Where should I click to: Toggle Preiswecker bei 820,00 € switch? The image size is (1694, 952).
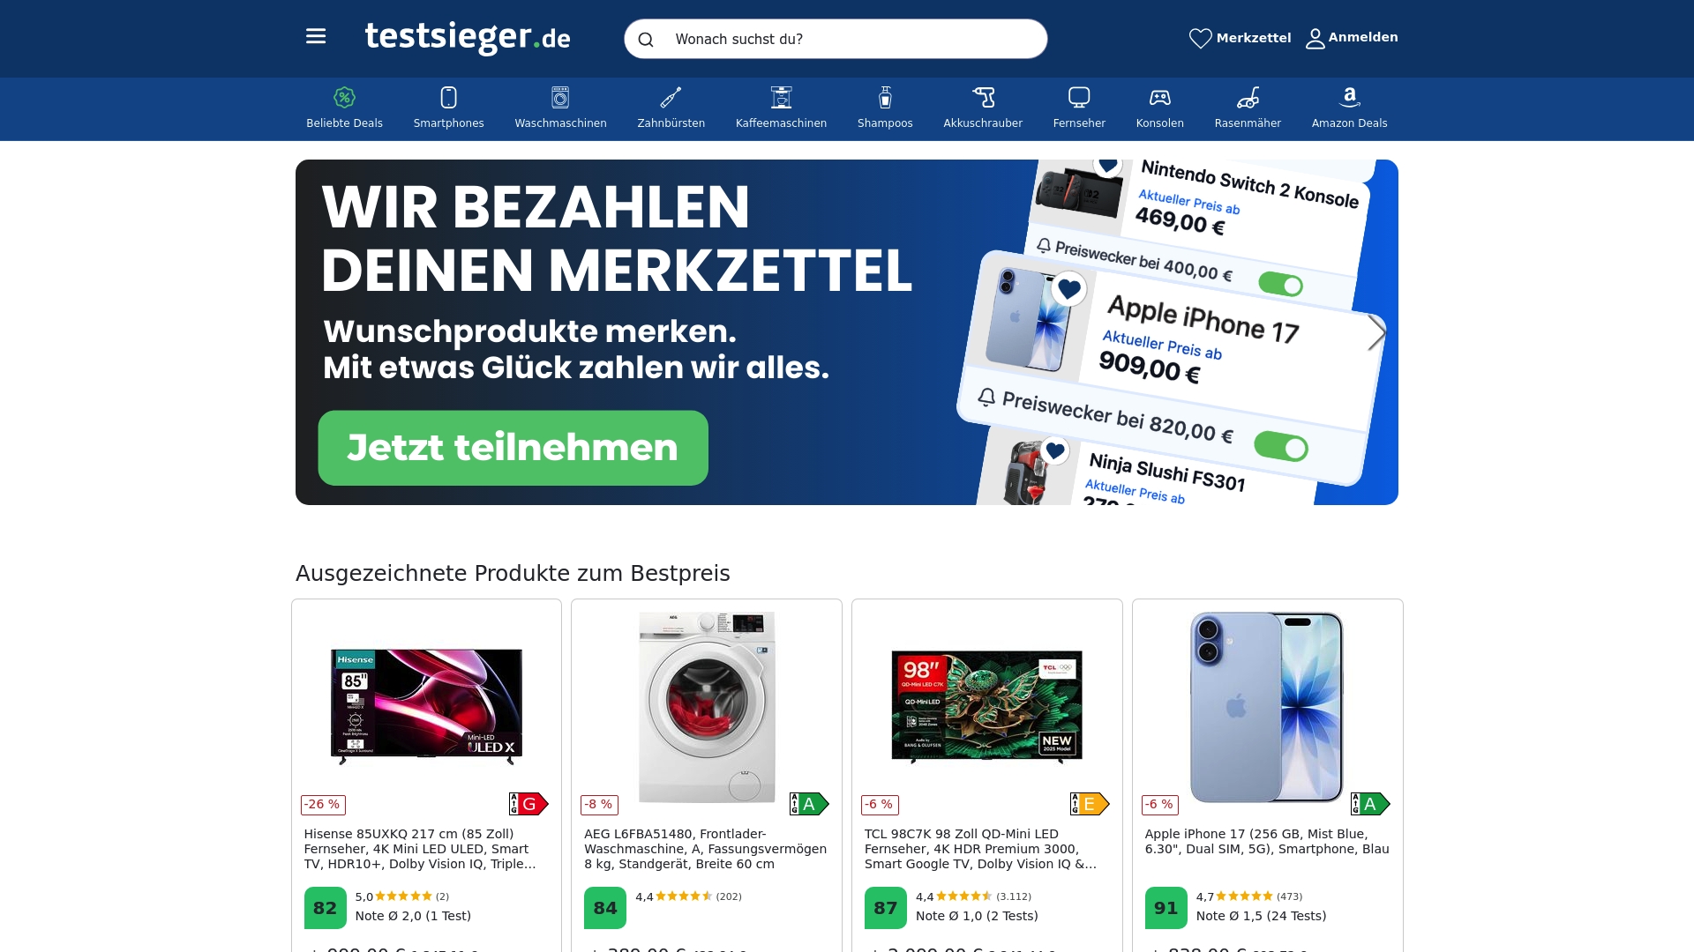click(x=1281, y=446)
